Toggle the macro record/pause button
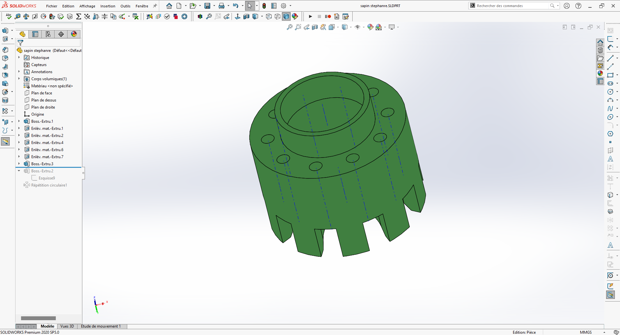Image resolution: width=620 pixels, height=335 pixels. pyautogui.click(x=328, y=16)
